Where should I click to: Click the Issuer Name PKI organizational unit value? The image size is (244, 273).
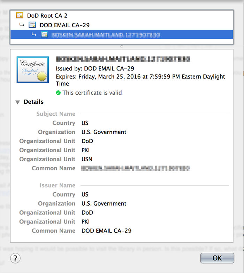[85, 222]
